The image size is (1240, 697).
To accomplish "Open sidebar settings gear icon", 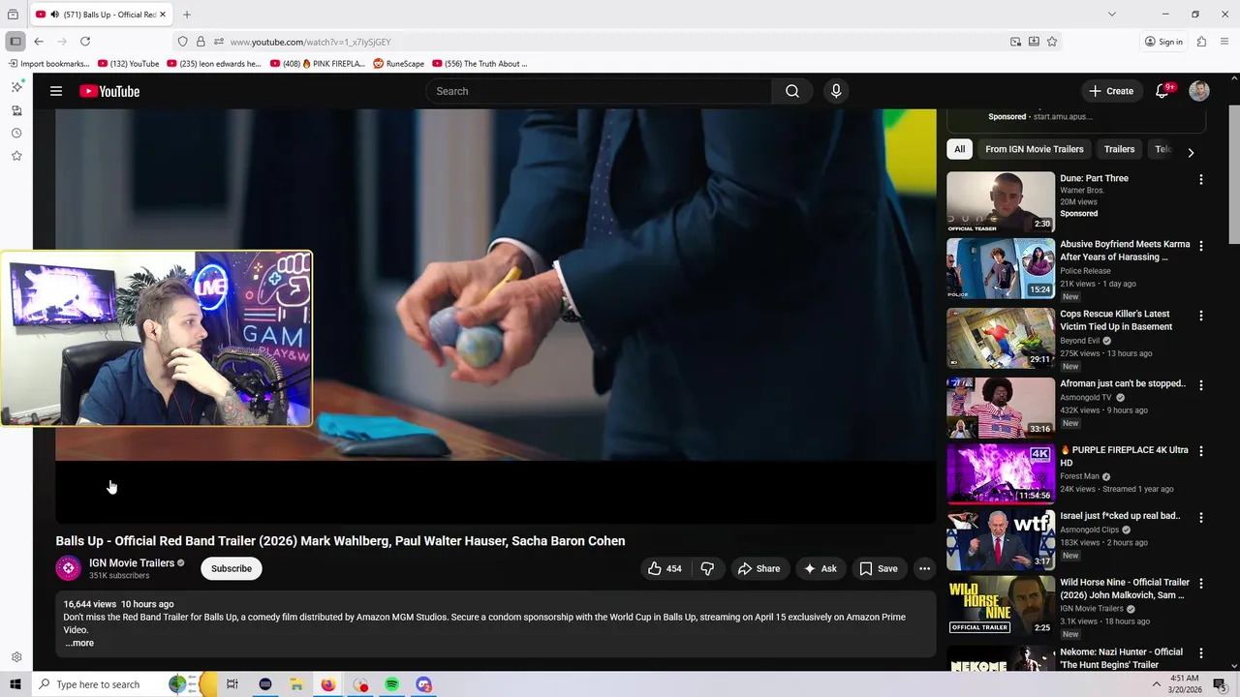I will click(x=16, y=657).
